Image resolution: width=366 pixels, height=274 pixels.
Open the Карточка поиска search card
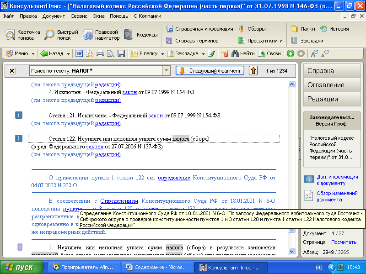coord(22,35)
